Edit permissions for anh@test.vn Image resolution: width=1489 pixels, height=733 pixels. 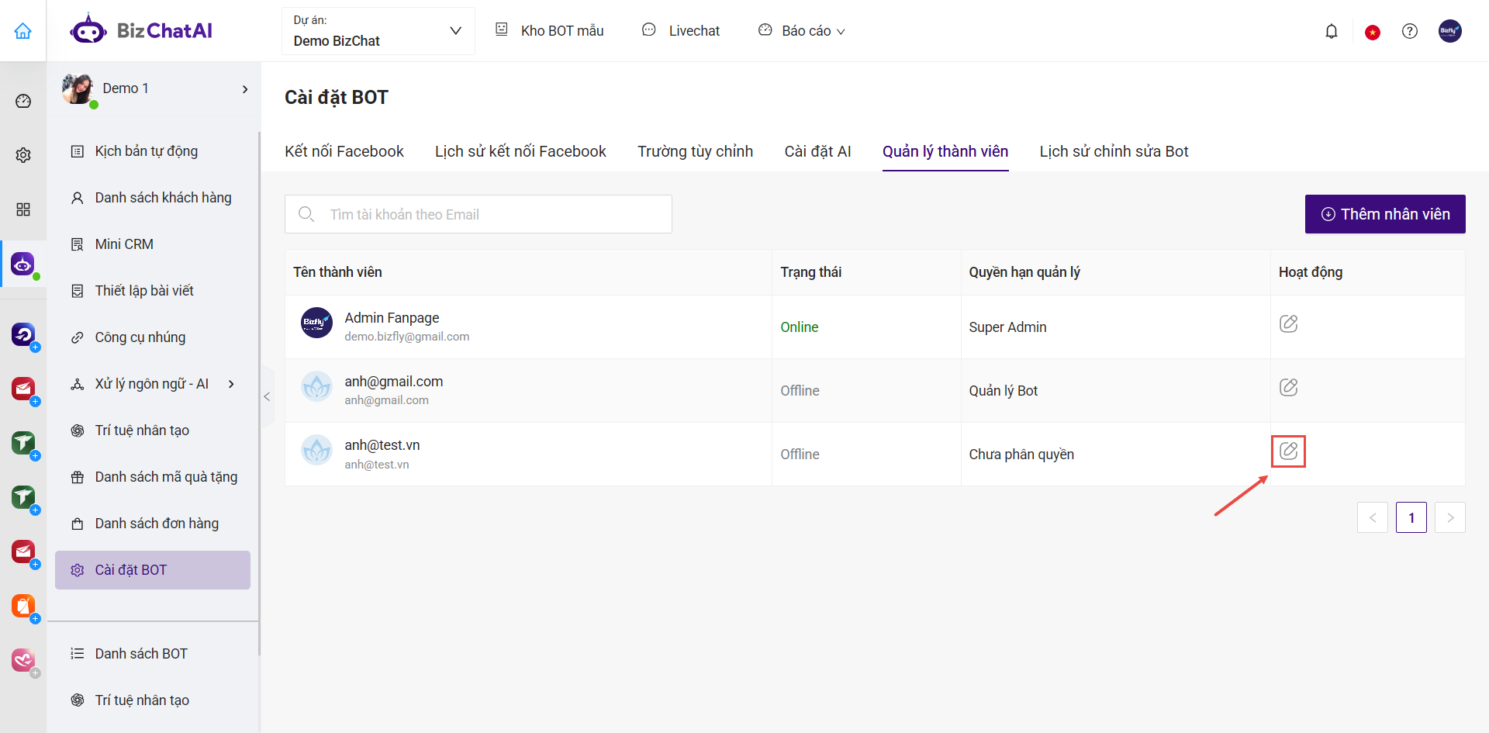point(1288,451)
